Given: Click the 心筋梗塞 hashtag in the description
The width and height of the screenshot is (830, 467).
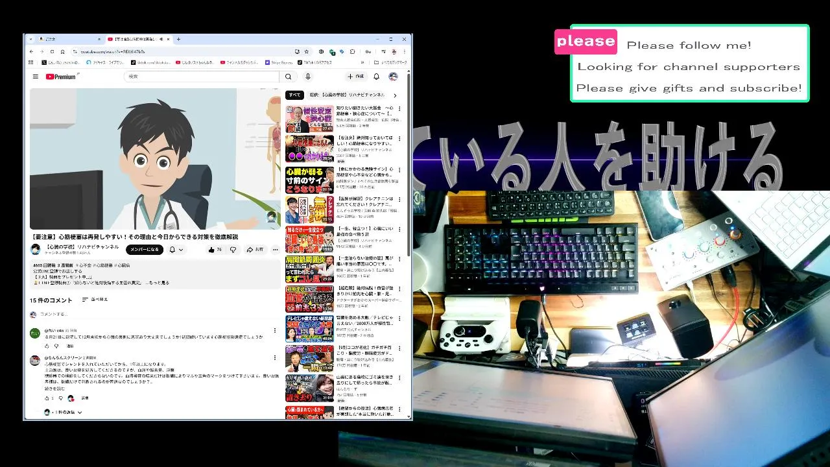Looking at the screenshot, I should [104, 265].
